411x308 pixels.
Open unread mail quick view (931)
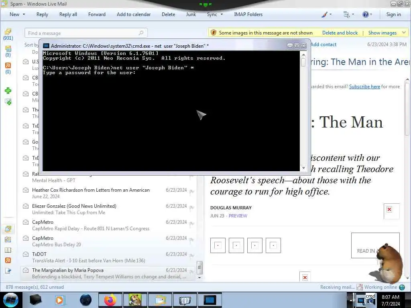(8, 34)
